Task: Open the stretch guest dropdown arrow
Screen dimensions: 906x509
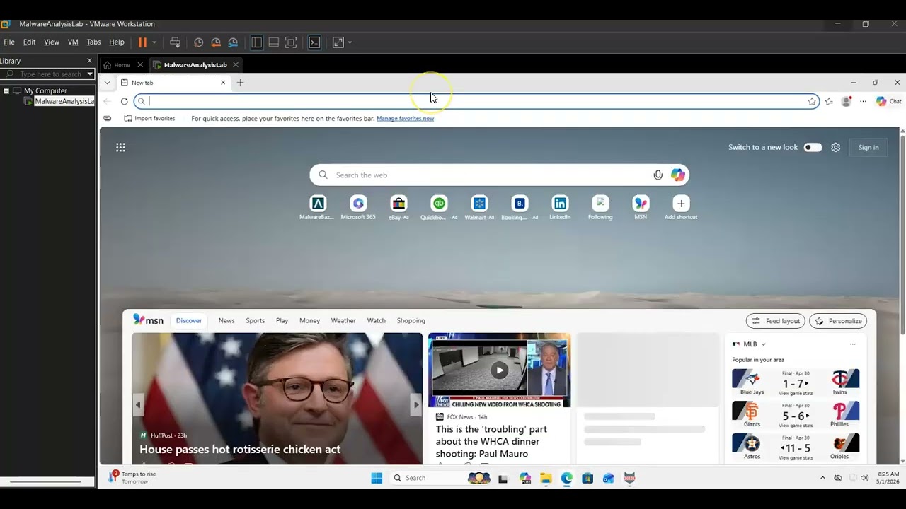Action: [x=350, y=42]
